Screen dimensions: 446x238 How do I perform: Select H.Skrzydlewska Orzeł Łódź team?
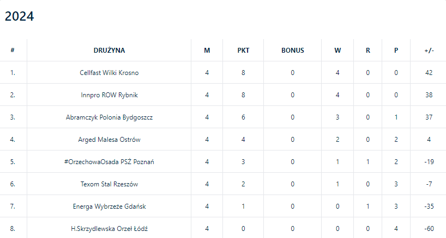109,229
